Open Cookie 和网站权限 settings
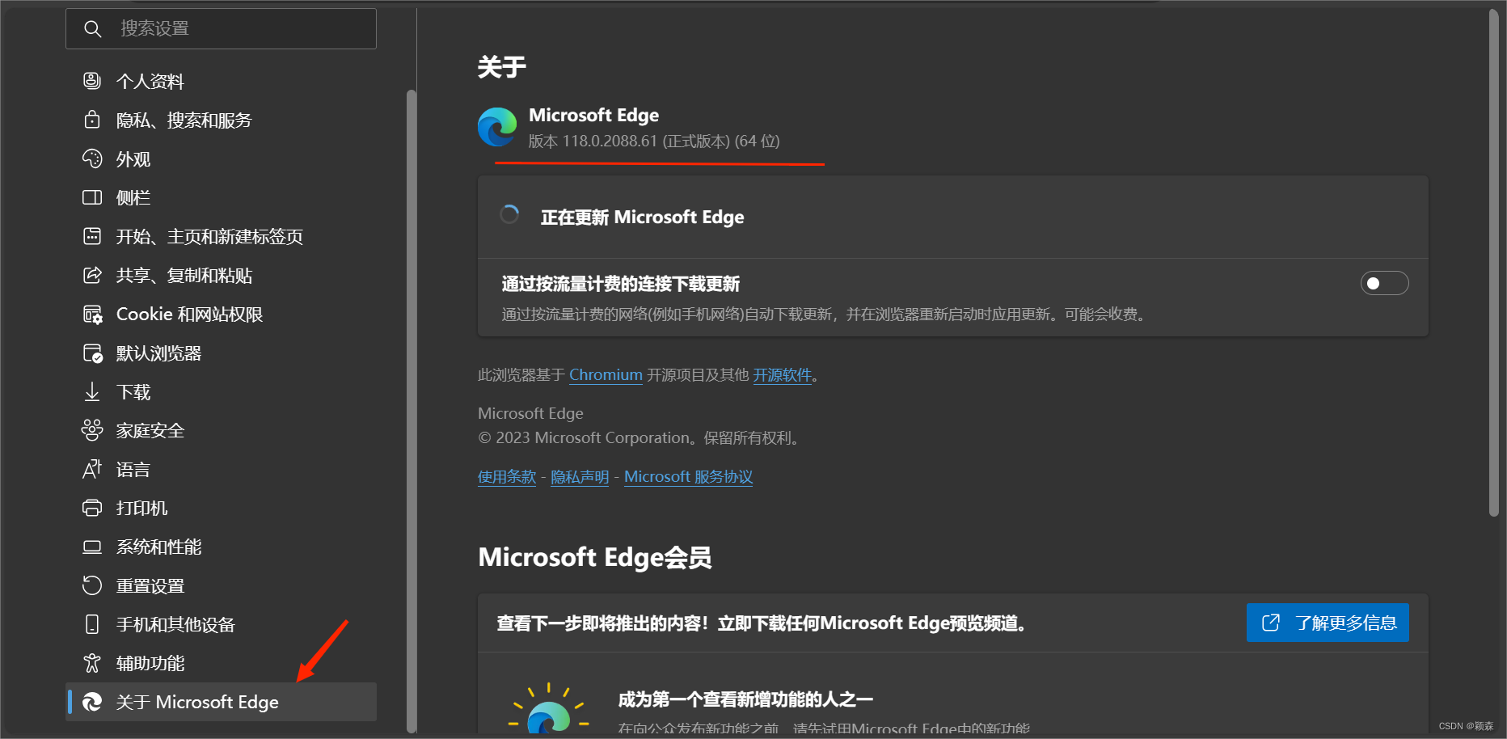1507x739 pixels. point(221,314)
